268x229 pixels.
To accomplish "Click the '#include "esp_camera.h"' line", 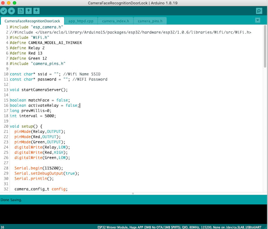I will pyautogui.click(x=36, y=27).
